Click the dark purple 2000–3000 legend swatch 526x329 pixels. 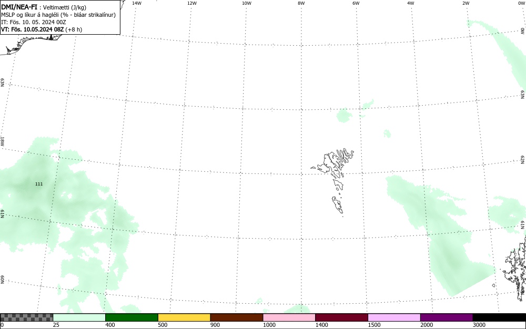(x=447, y=317)
